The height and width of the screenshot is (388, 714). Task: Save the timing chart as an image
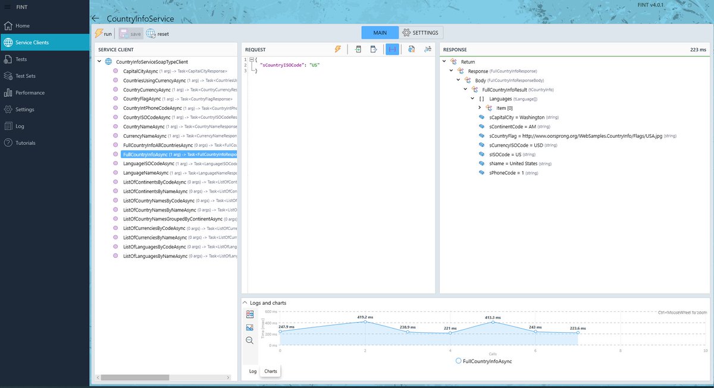249,327
